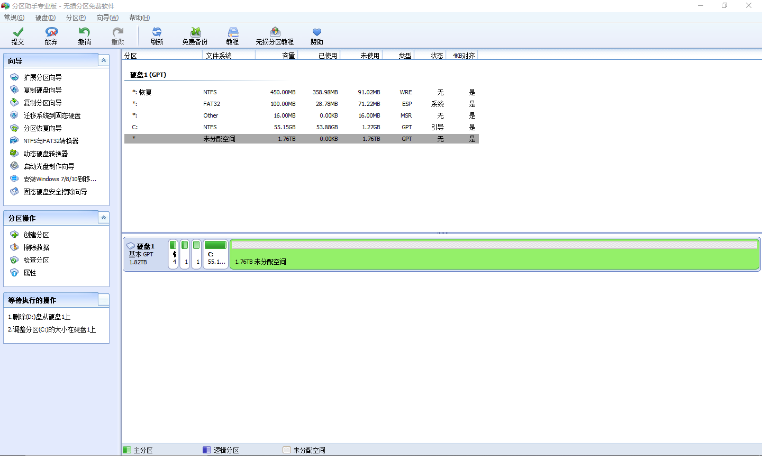Open the 教程 (Tutorial) toolbar icon
Image resolution: width=762 pixels, height=456 pixels.
(233, 33)
